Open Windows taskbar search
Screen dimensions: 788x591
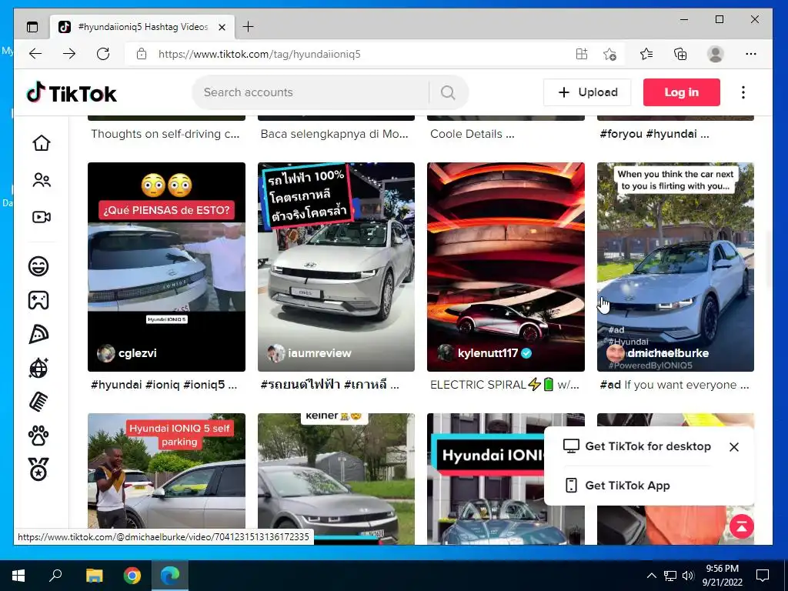point(55,576)
